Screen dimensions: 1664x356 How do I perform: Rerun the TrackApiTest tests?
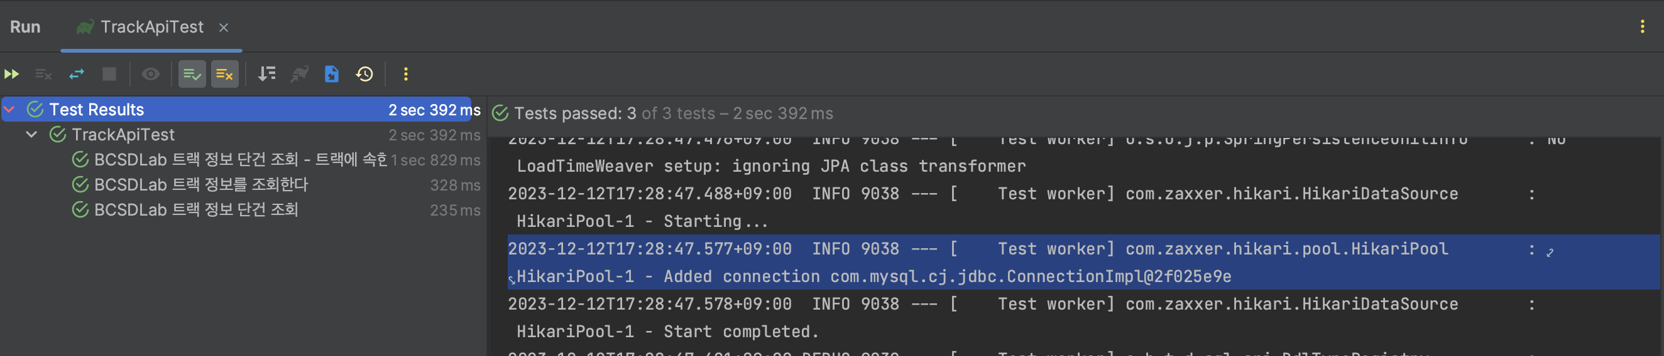tap(12, 74)
